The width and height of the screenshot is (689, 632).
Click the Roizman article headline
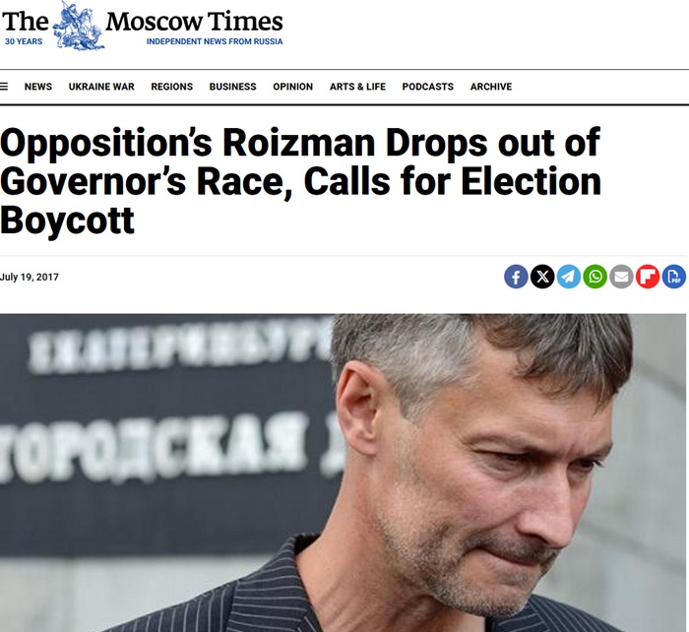coord(300,181)
